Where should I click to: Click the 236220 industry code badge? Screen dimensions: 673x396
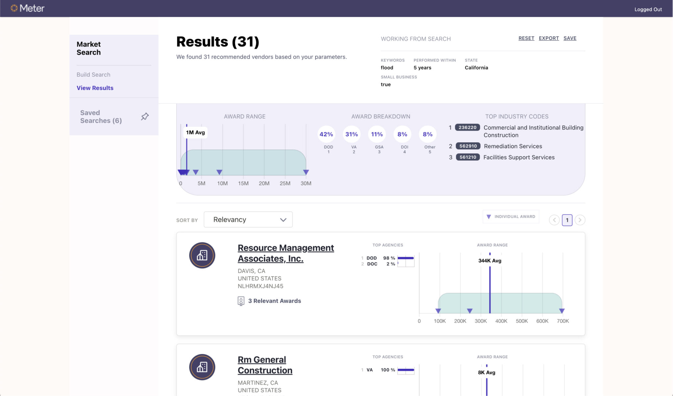point(467,128)
